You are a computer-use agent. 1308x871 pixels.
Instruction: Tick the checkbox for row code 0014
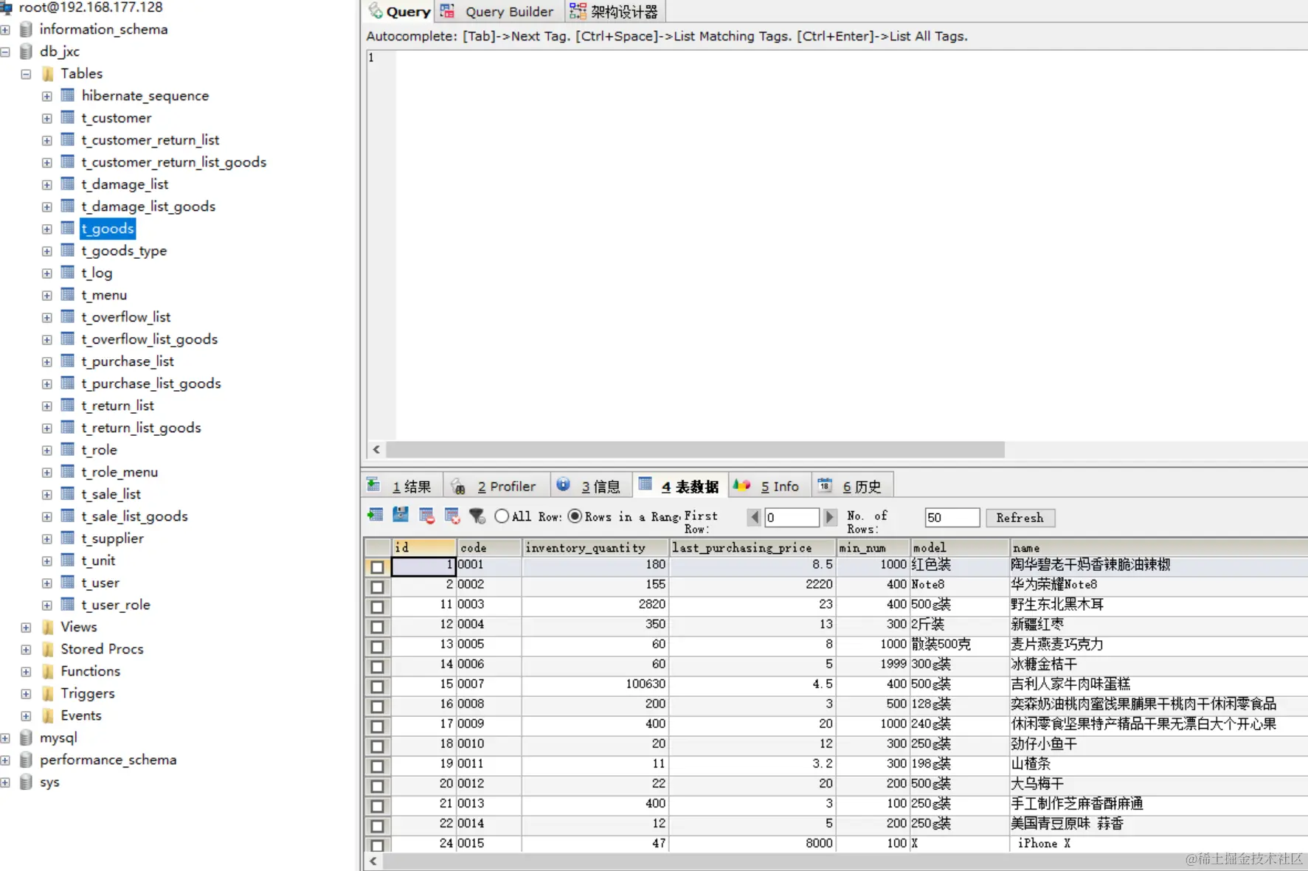pos(377,825)
